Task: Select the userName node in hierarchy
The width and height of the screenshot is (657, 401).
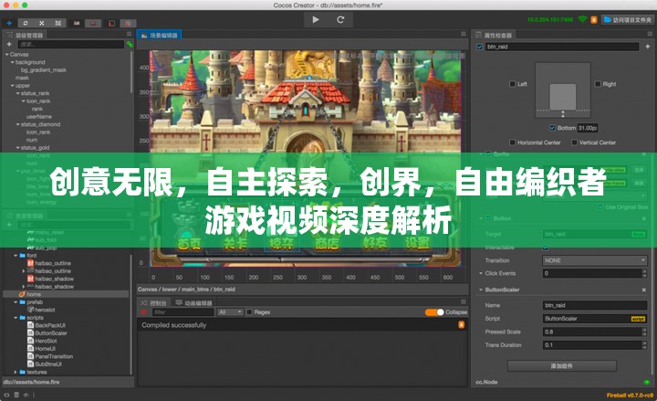Action: click(x=39, y=117)
